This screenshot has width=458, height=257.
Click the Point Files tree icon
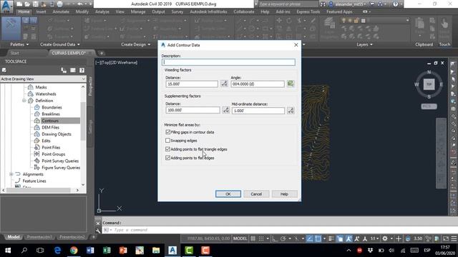pyautogui.click(x=36, y=148)
